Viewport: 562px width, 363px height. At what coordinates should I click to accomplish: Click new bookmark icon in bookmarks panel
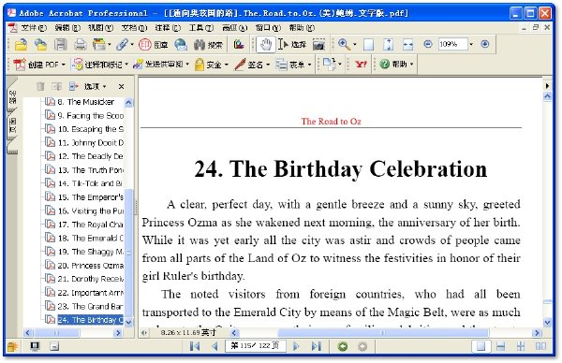(56, 86)
